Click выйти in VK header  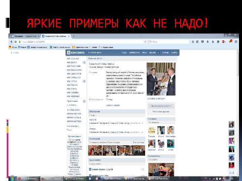point(174,53)
